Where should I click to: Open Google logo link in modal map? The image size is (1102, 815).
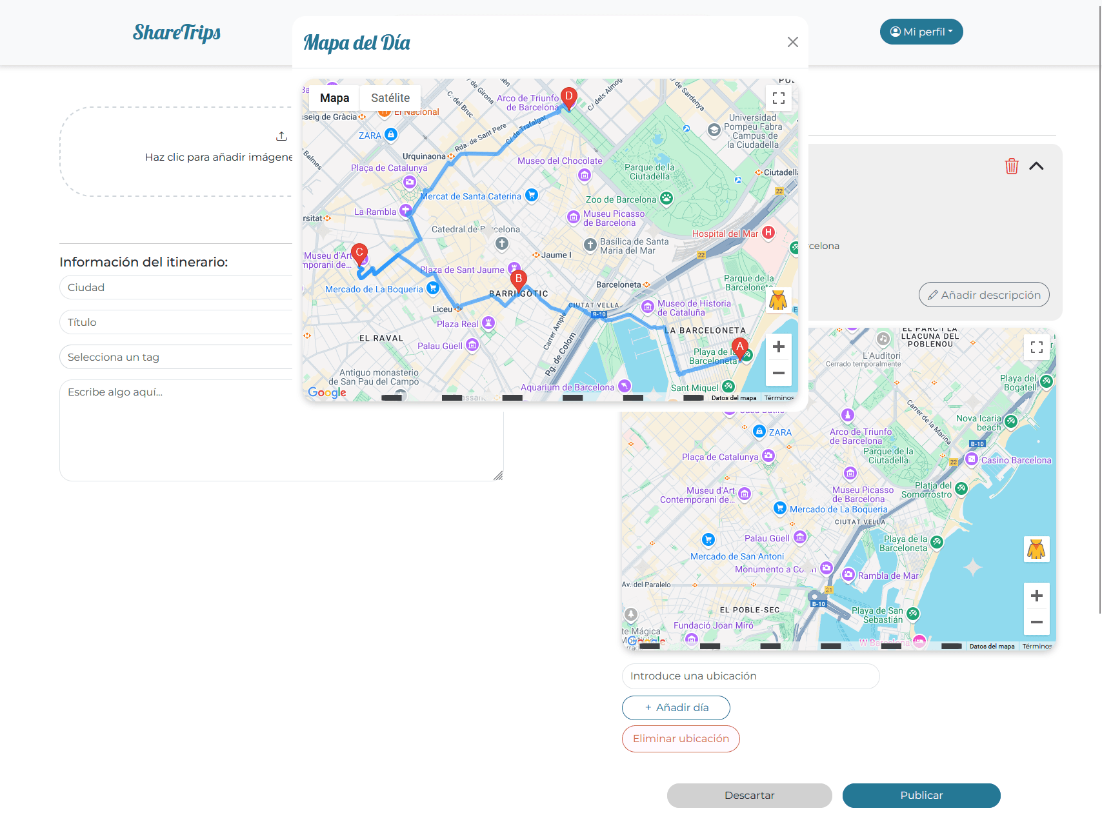[x=327, y=392]
